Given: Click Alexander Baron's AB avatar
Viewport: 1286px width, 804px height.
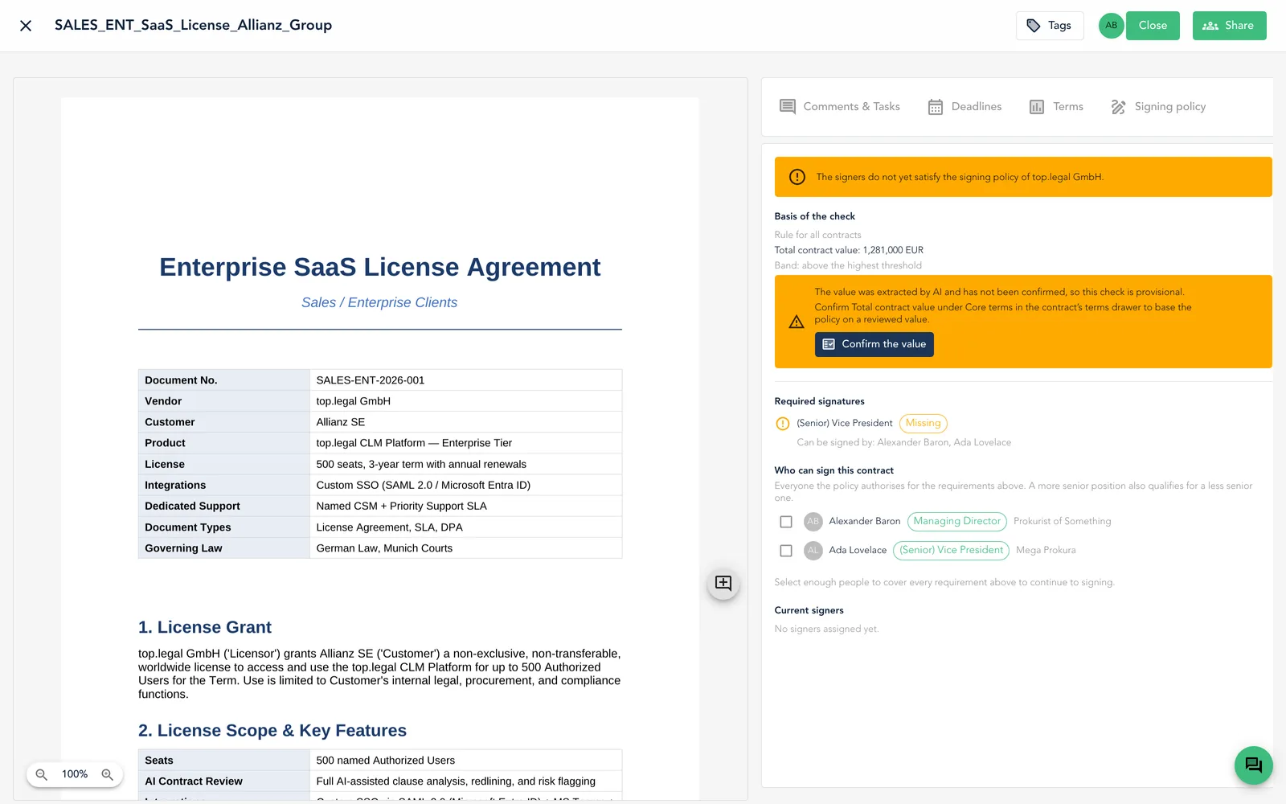Looking at the screenshot, I should click(813, 522).
